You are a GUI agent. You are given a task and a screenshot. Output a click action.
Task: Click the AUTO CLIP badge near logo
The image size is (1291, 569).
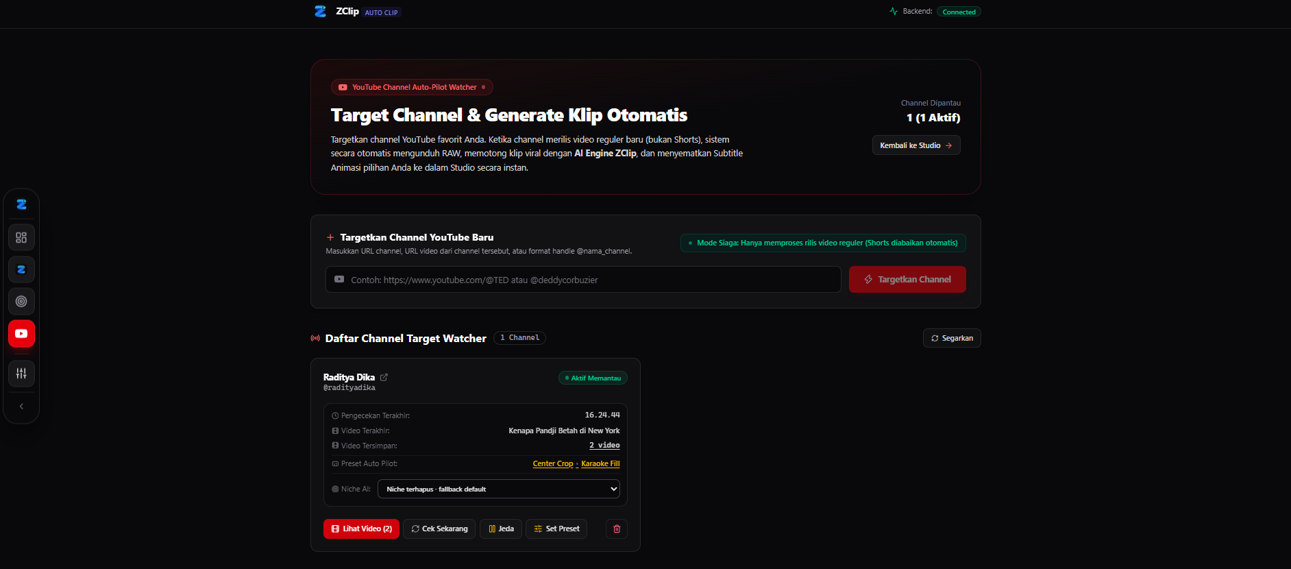[x=381, y=12]
